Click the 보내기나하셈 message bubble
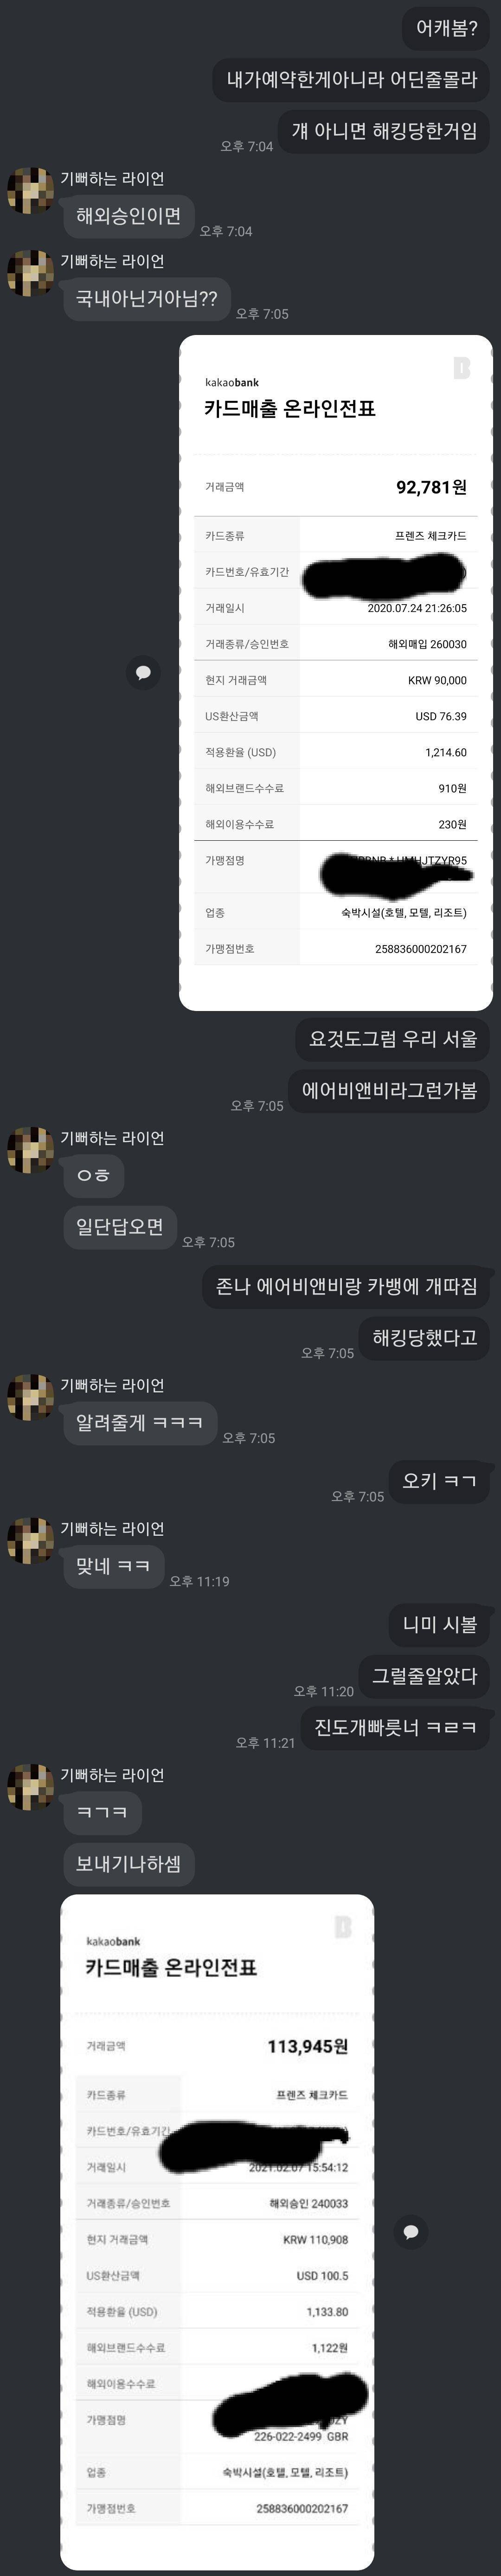The height and width of the screenshot is (2576, 501). [x=129, y=1864]
